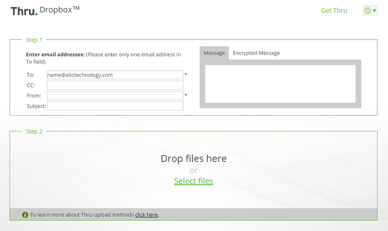Click inside the message text area

(x=280, y=84)
